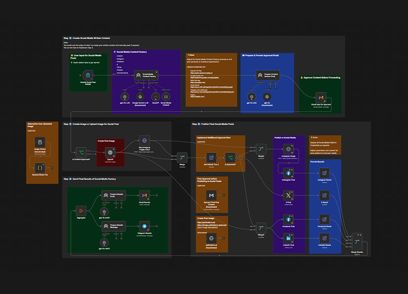Click the Gmail Results node

(144, 196)
